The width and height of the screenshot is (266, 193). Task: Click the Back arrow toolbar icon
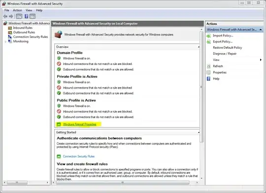point(5,16)
